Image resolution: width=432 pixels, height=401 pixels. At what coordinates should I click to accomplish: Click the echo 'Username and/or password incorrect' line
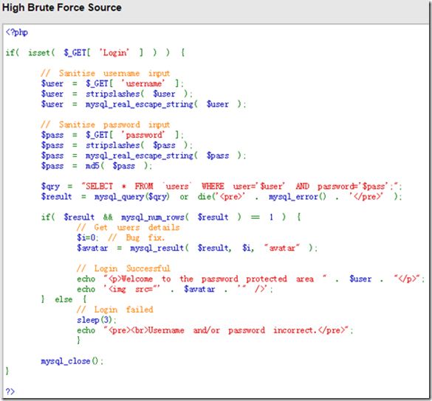pyautogui.click(x=215, y=330)
